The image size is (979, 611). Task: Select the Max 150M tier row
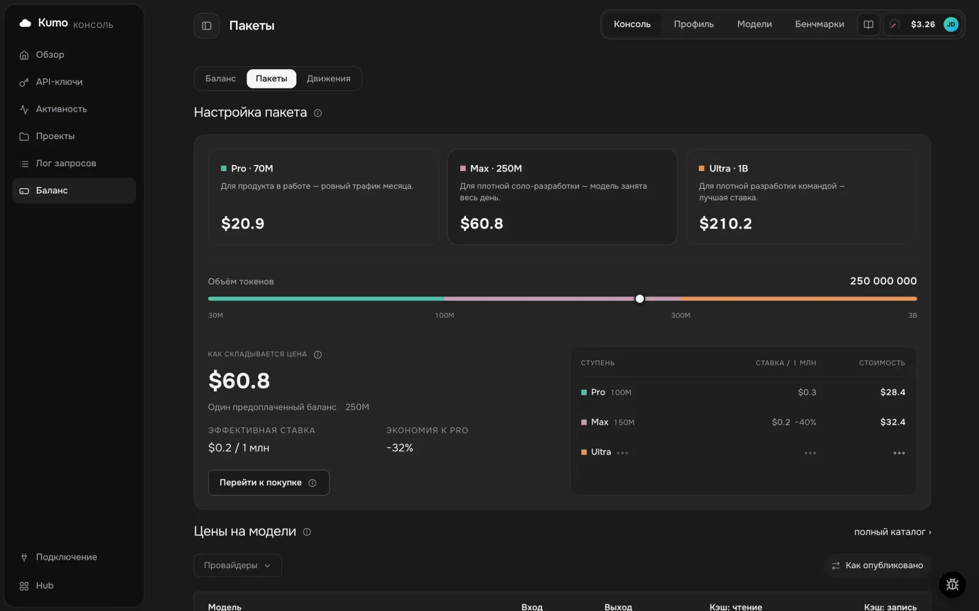click(x=743, y=422)
